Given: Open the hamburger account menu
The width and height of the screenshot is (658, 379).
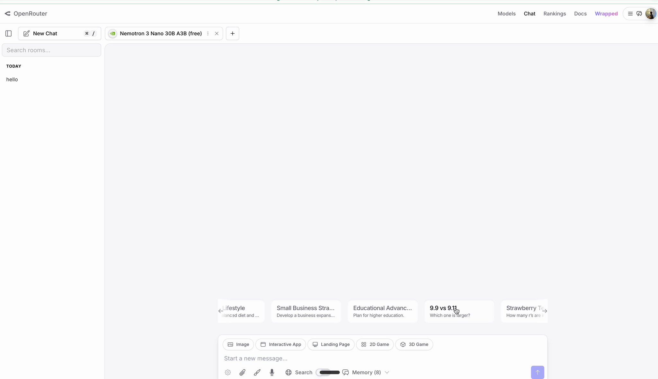Looking at the screenshot, I should point(630,13).
